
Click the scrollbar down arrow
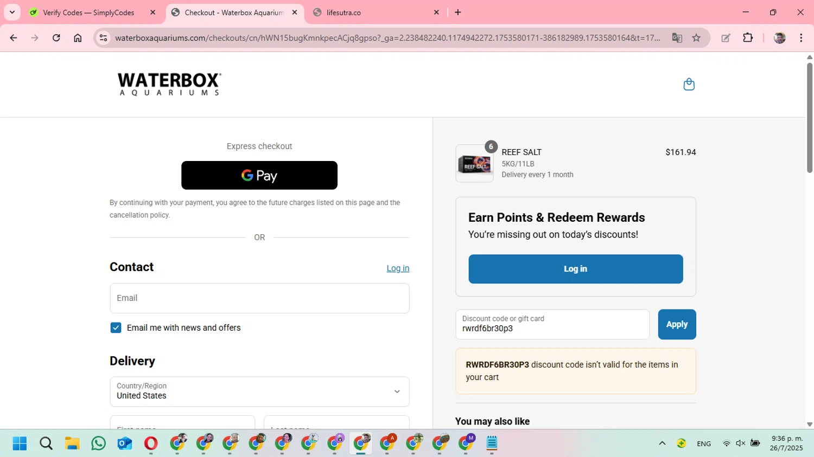pyautogui.click(x=809, y=424)
